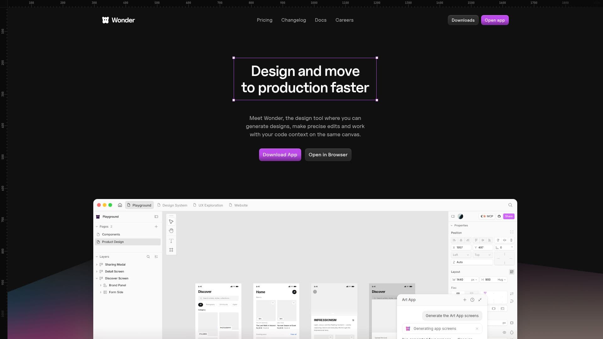Collapse all layers using the list icon

pyautogui.click(x=156, y=257)
